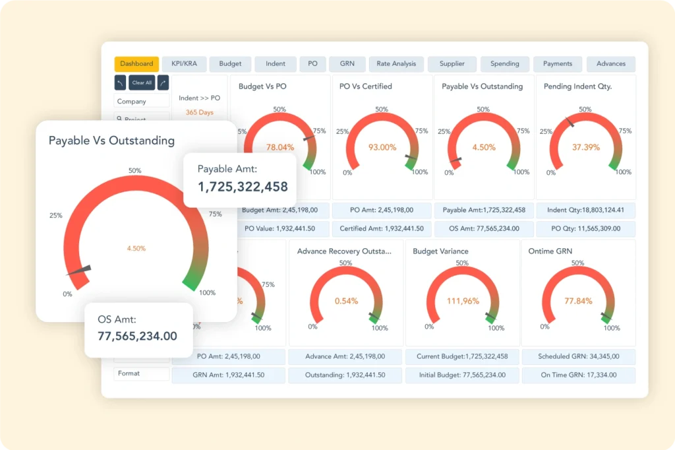Open the Budget tab
Image resolution: width=675 pixels, height=450 pixels.
230,64
